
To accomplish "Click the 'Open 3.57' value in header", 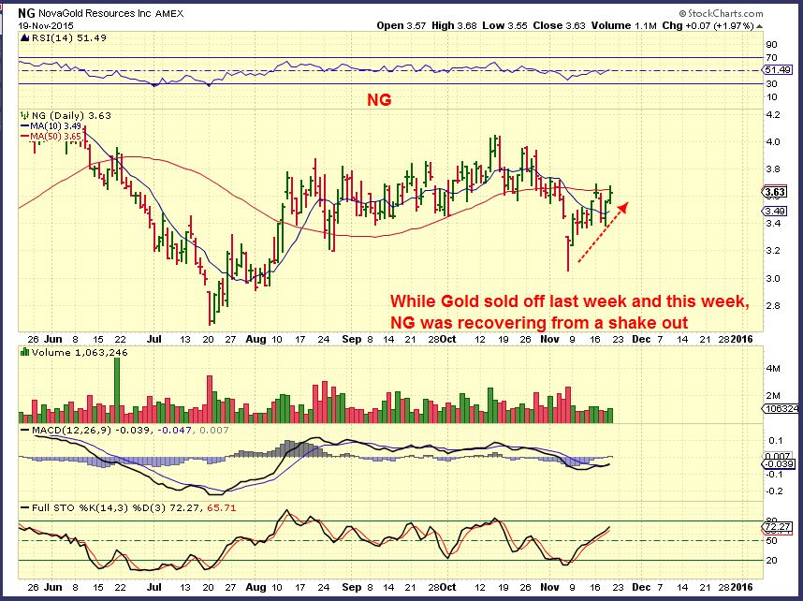I will click(x=401, y=25).
